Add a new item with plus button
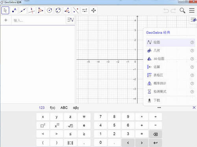The height and width of the screenshot is (147, 197). [6, 20]
